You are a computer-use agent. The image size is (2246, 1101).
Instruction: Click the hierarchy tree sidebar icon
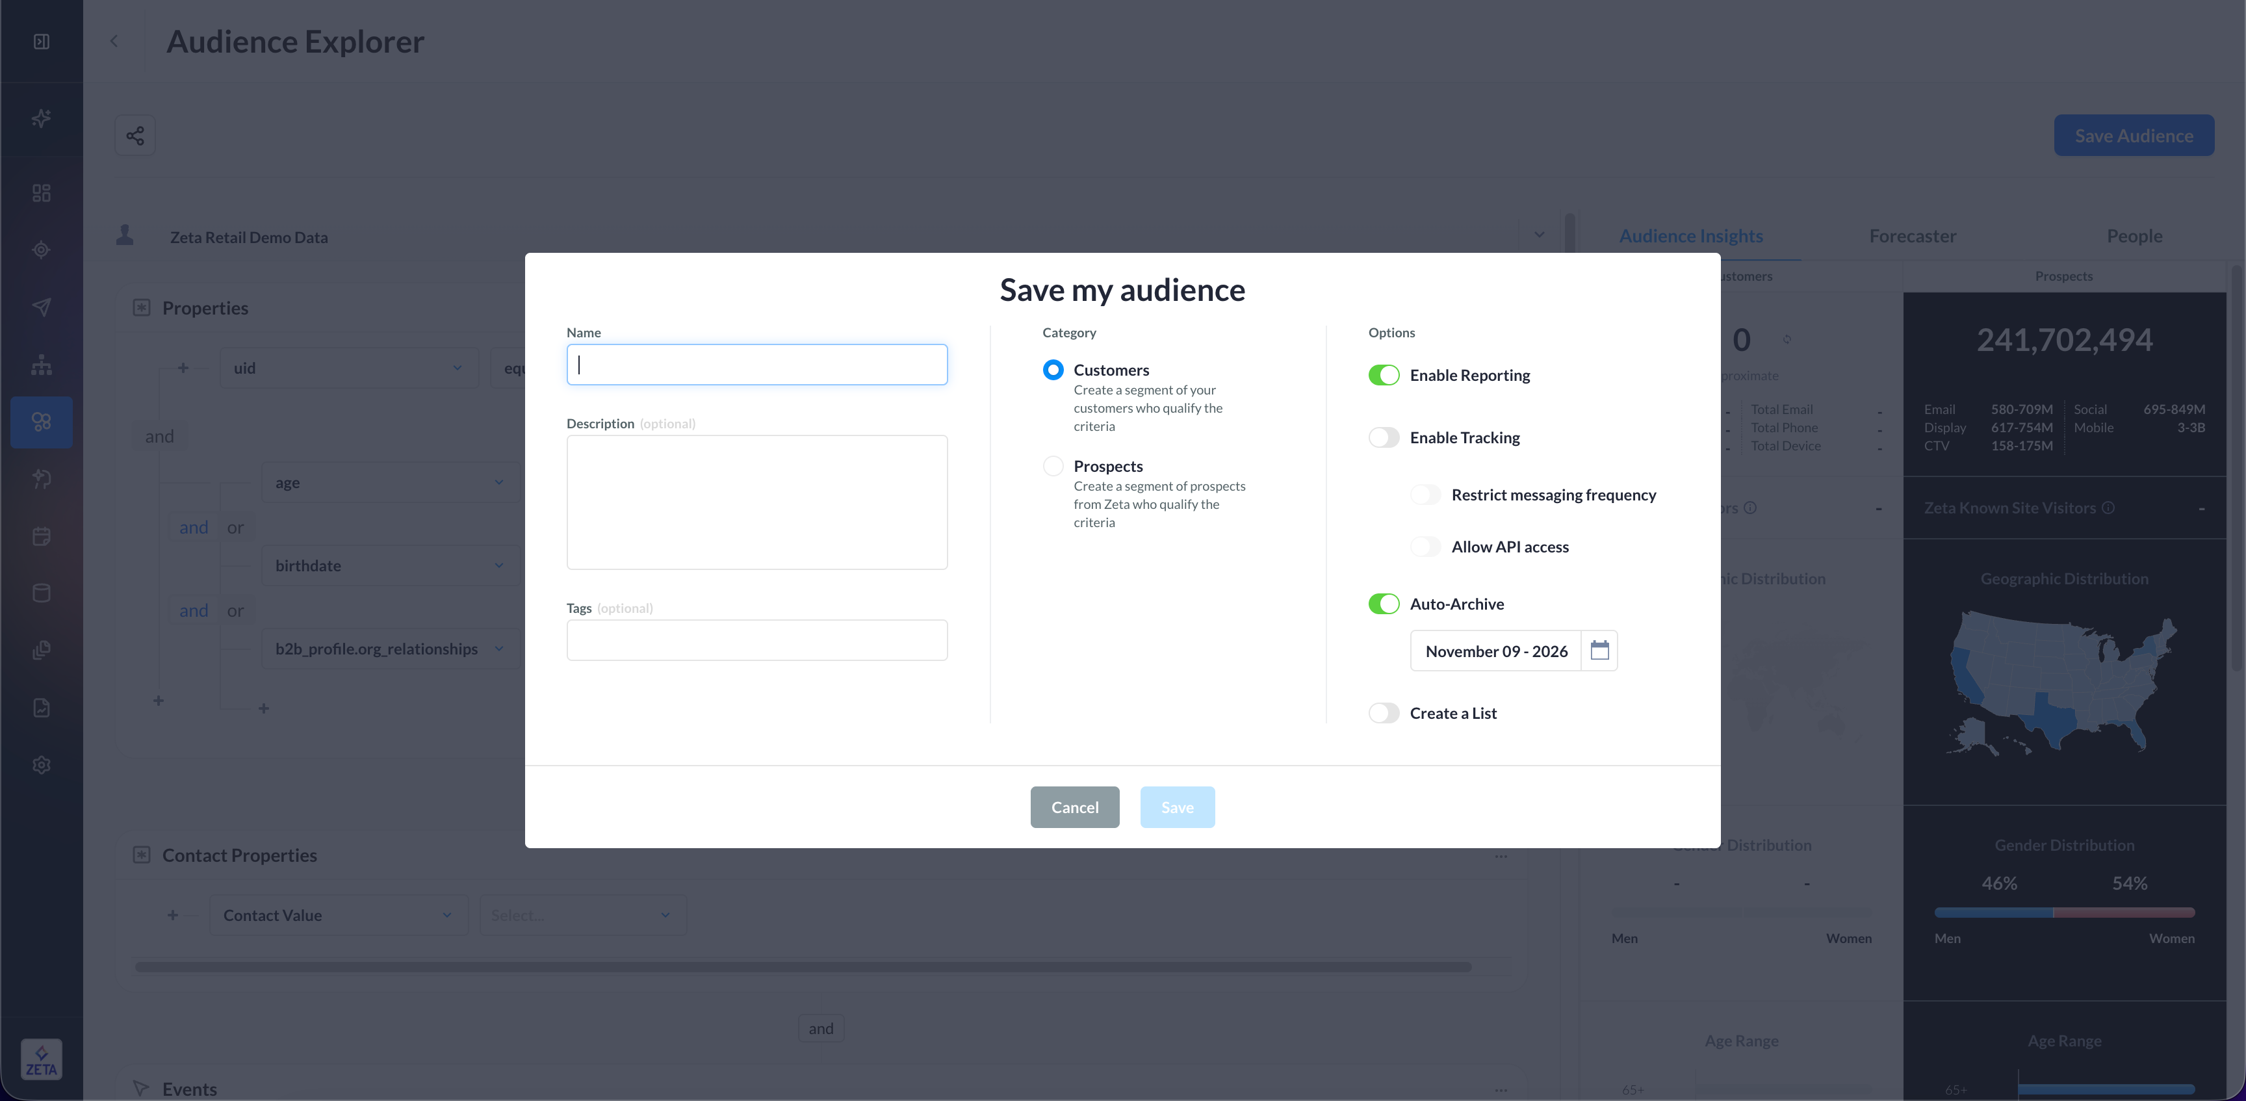(41, 365)
